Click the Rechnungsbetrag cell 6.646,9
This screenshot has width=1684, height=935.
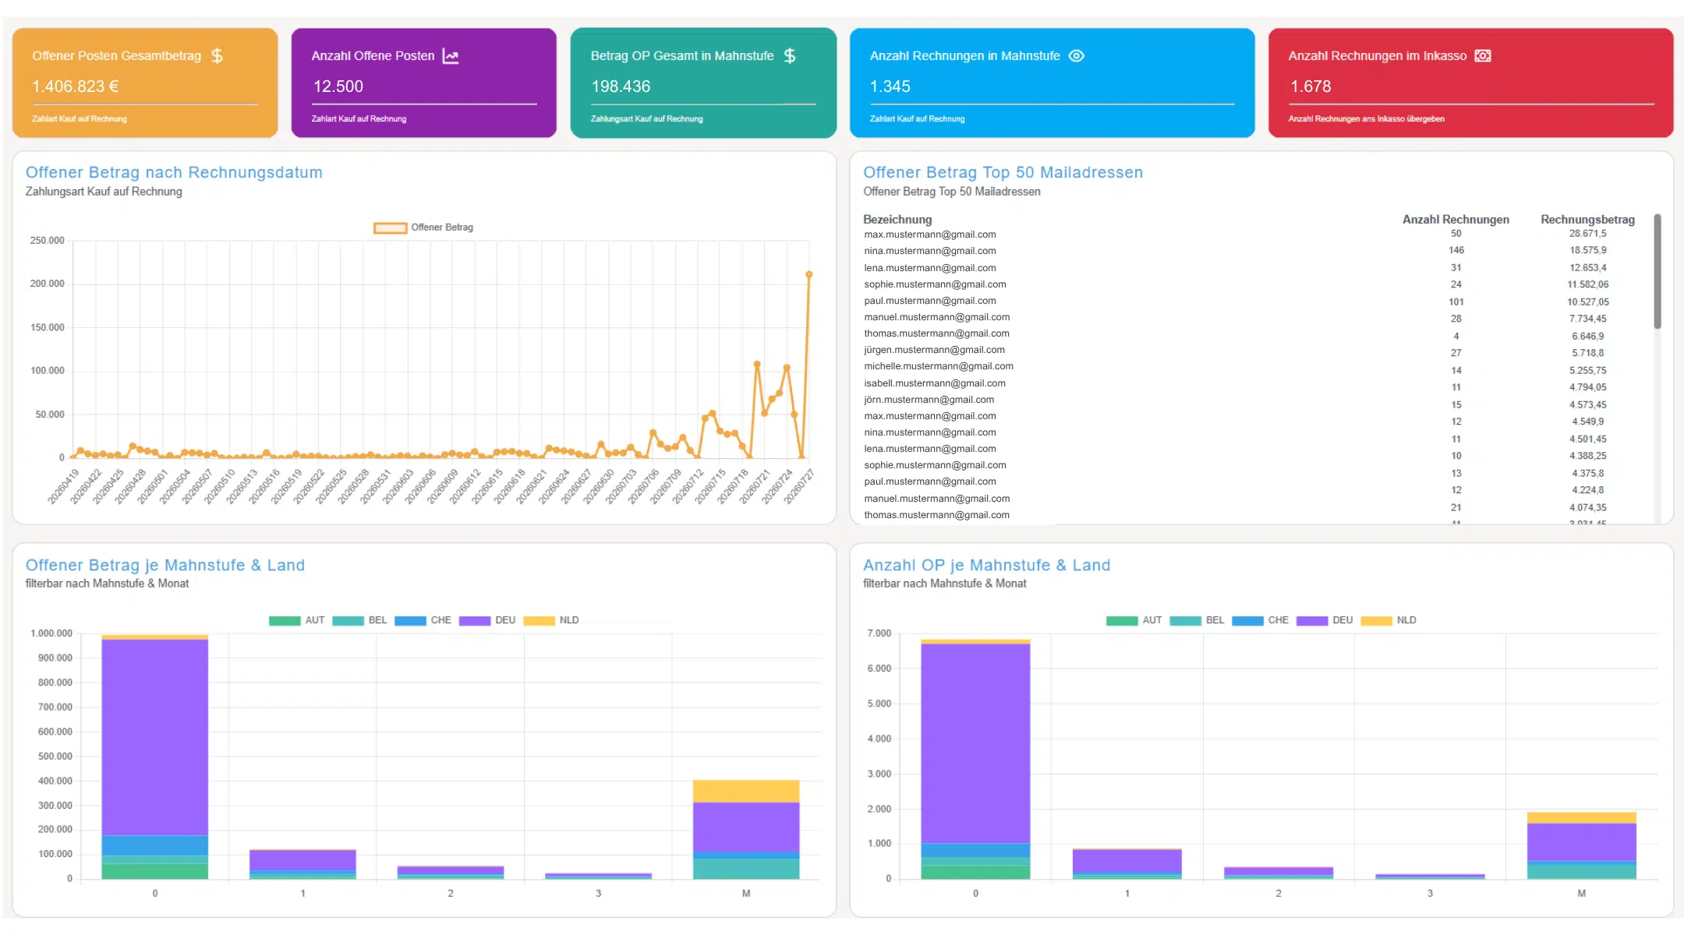point(1587,337)
